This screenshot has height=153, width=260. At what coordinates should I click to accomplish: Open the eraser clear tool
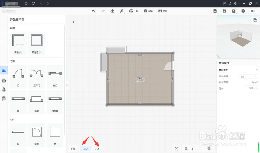(x=112, y=11)
